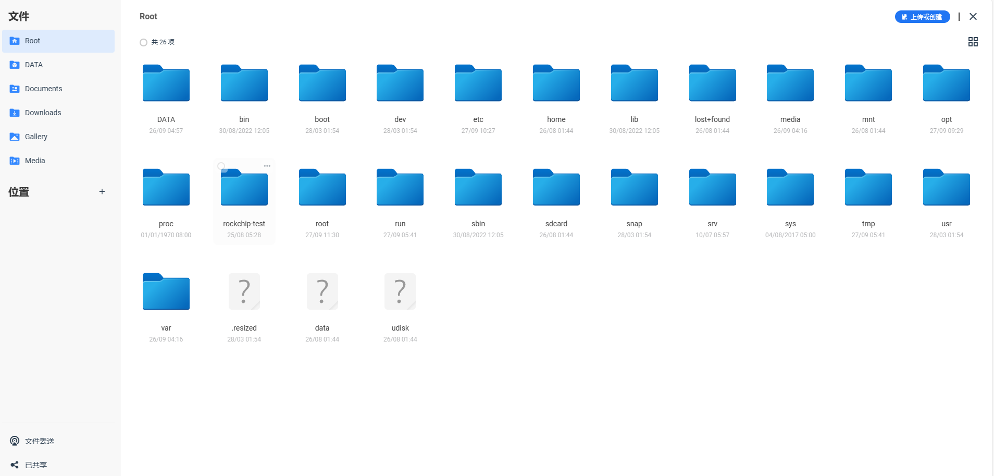Open the sys folder

[x=790, y=187]
